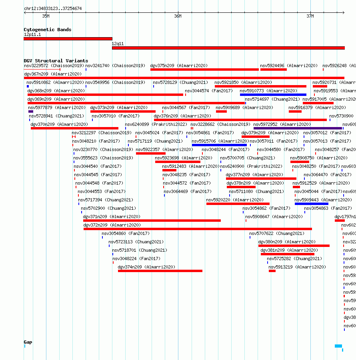Open variant label nsv3044574 (Fan2017)

(x=209, y=91)
